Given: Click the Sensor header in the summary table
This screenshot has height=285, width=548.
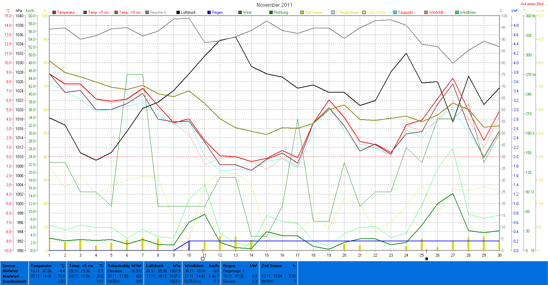Looking at the screenshot, I should pos(9,266).
